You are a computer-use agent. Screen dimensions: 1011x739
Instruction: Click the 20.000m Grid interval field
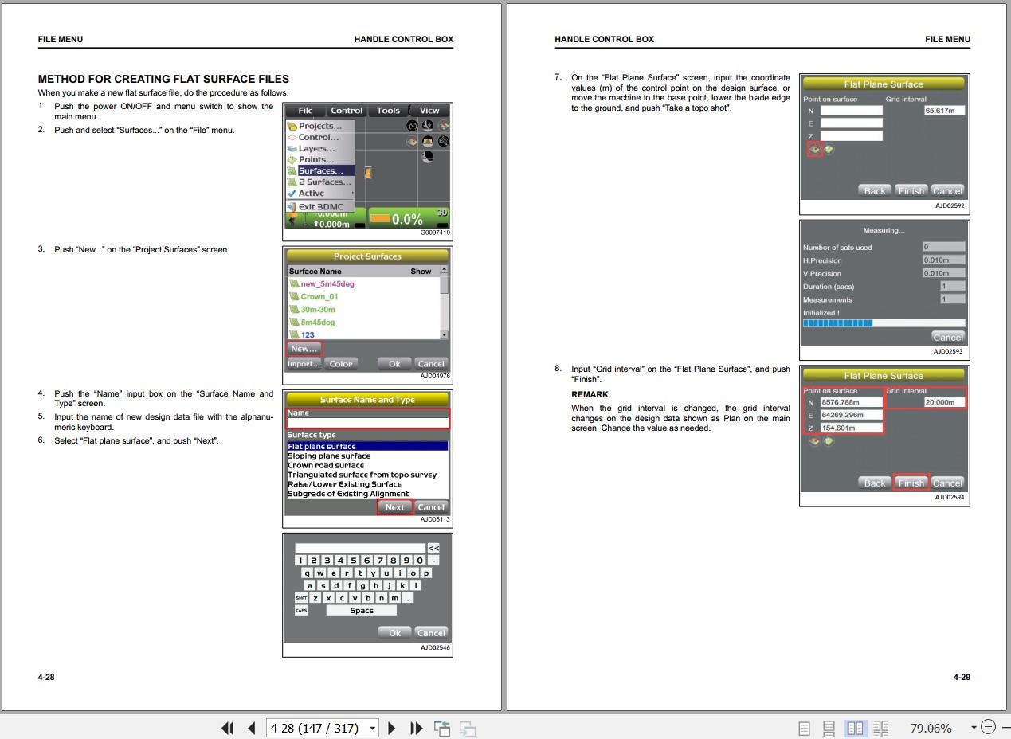pos(944,402)
